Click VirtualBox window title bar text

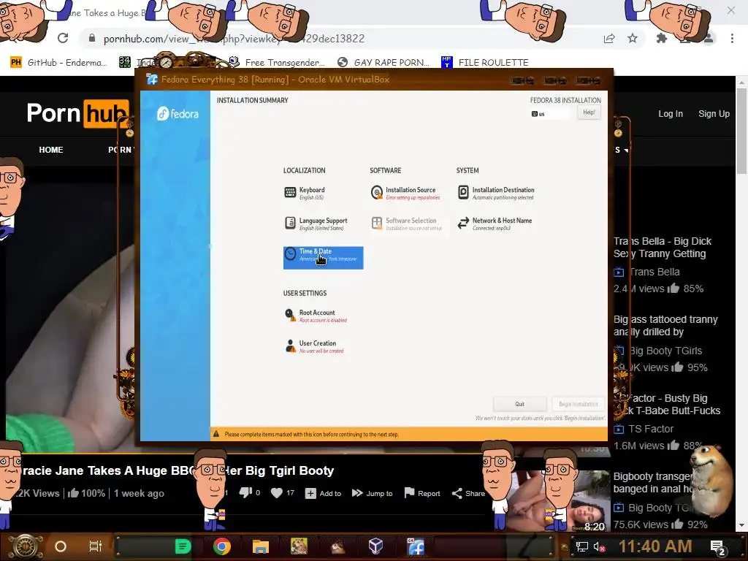coord(275,80)
